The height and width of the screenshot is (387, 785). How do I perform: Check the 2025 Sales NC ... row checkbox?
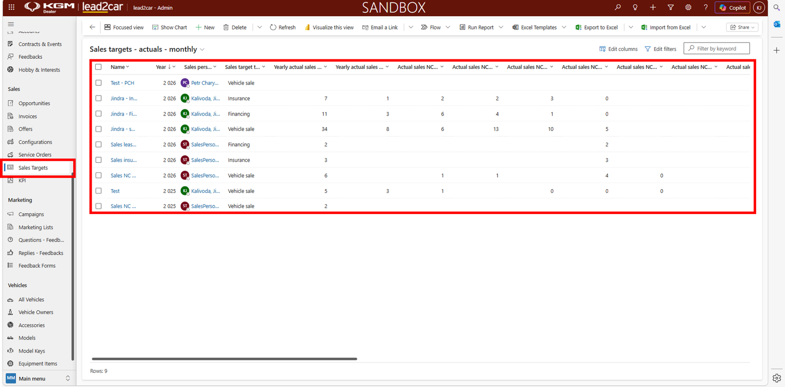99,206
